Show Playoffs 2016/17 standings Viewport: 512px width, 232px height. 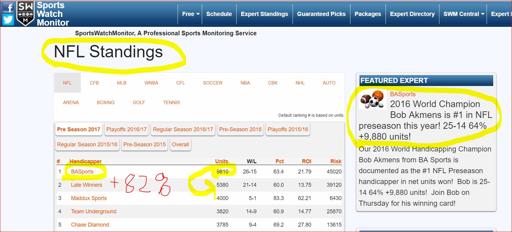pyautogui.click(x=126, y=129)
